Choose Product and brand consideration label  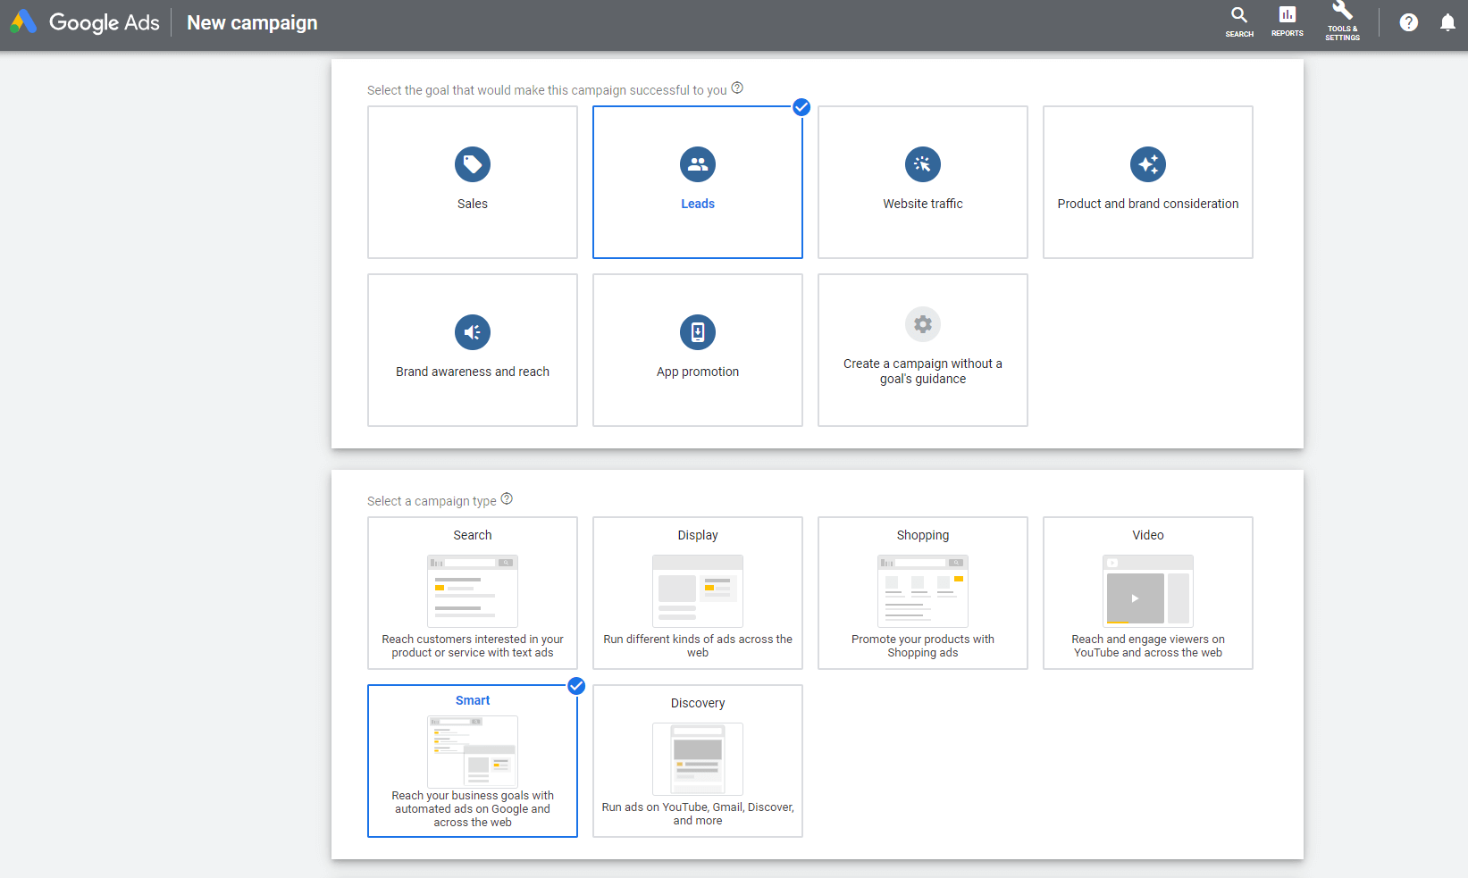1148,204
